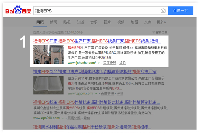The image size is (200, 133).
Task: Open the 图片 tab
Action: (x=107, y=22)
